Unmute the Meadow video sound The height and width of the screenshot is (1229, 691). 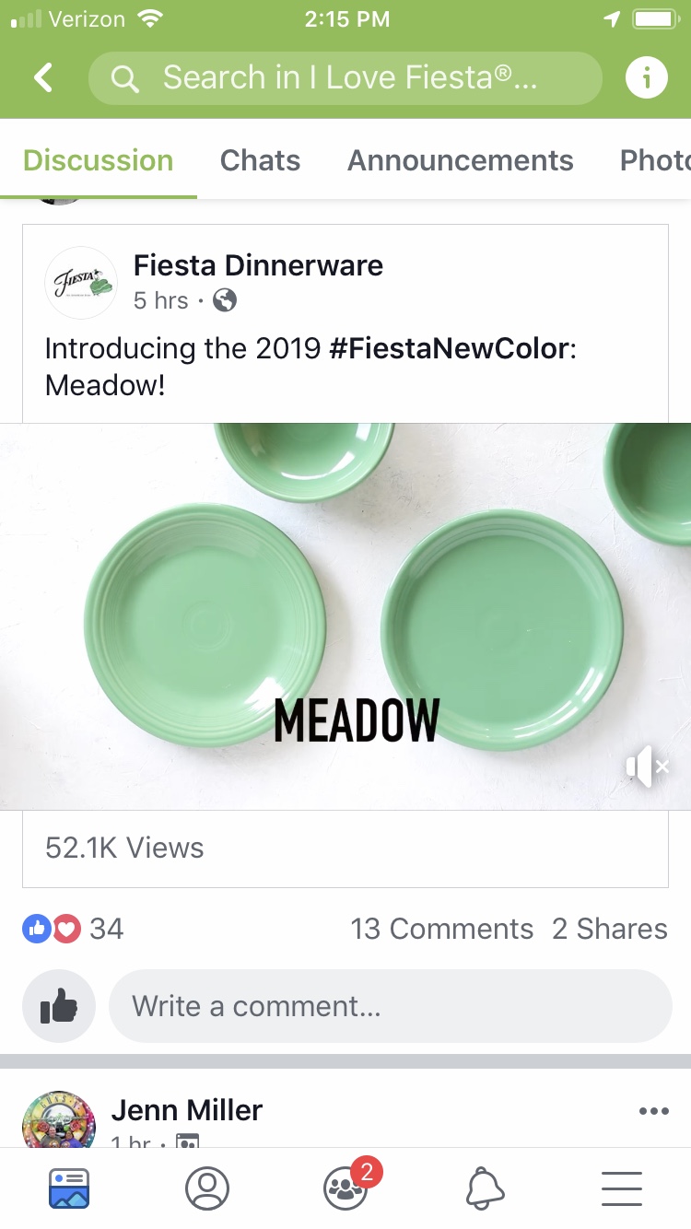coord(647,766)
